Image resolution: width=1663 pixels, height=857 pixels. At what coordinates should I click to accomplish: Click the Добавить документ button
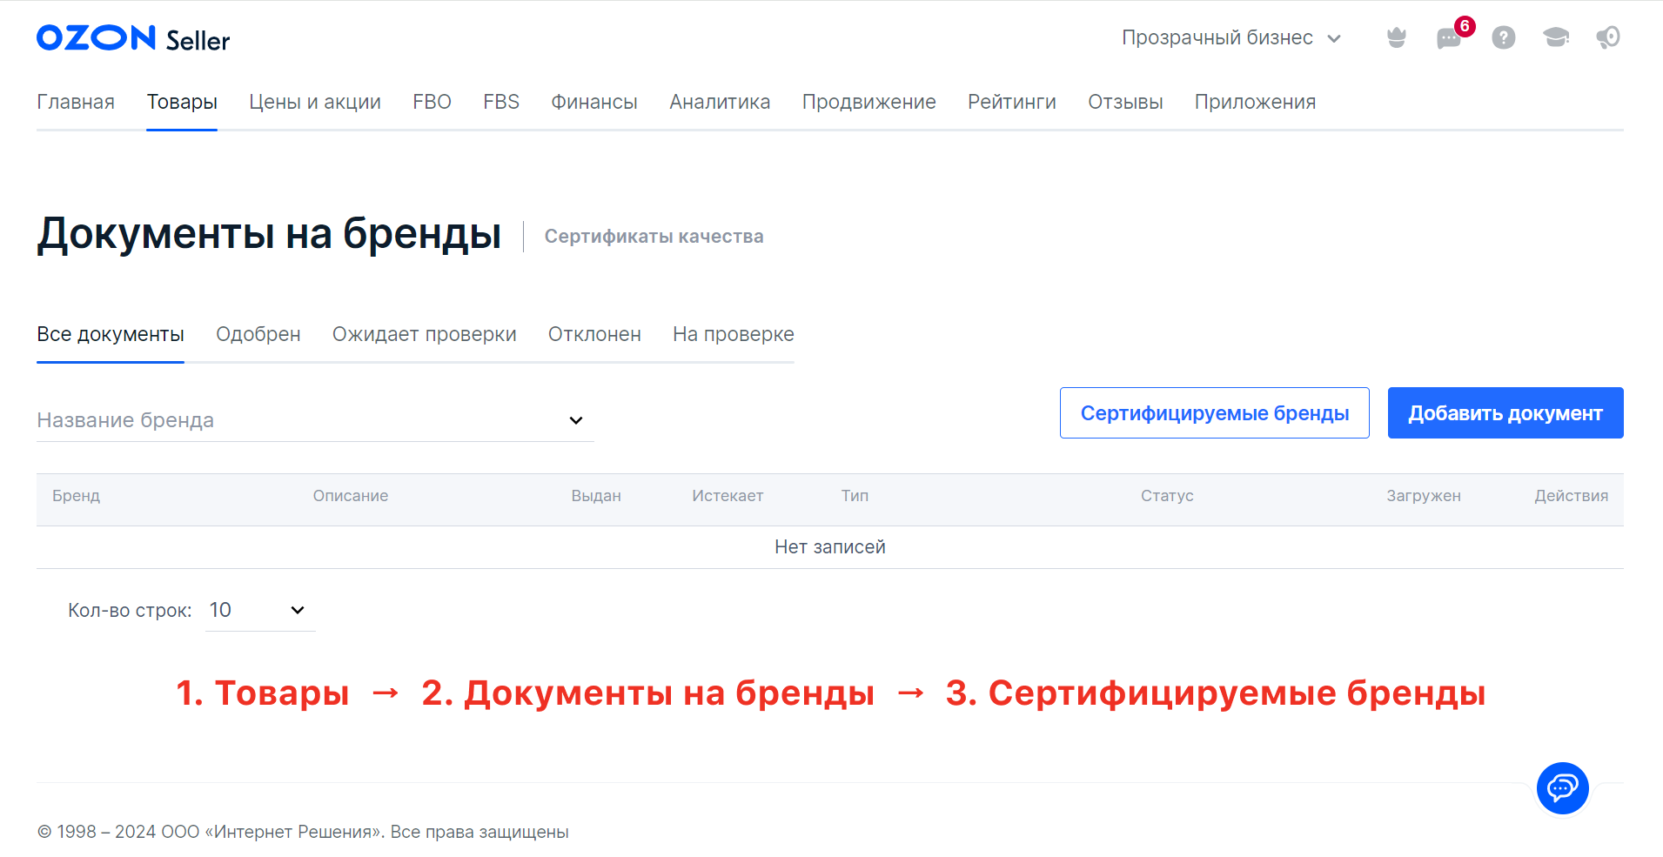[1505, 413]
